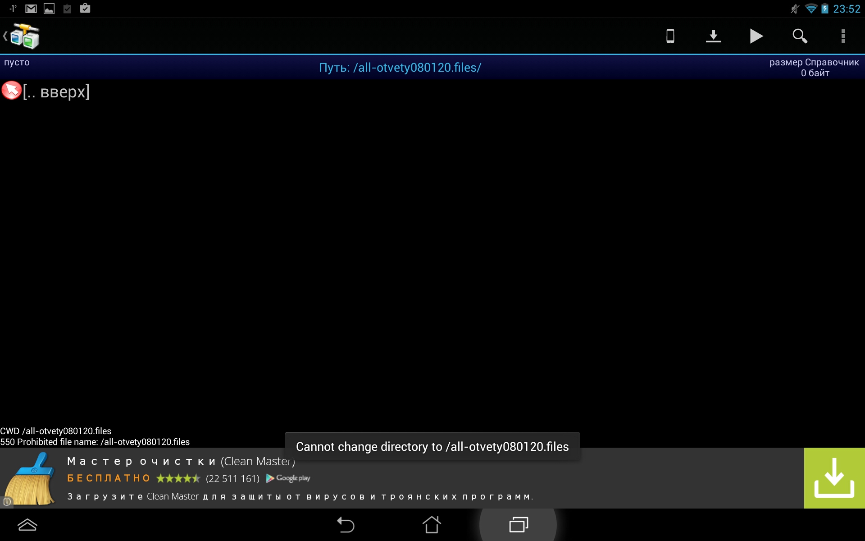Tap the download arrow toolbar icon
The height and width of the screenshot is (541, 865).
713,36
